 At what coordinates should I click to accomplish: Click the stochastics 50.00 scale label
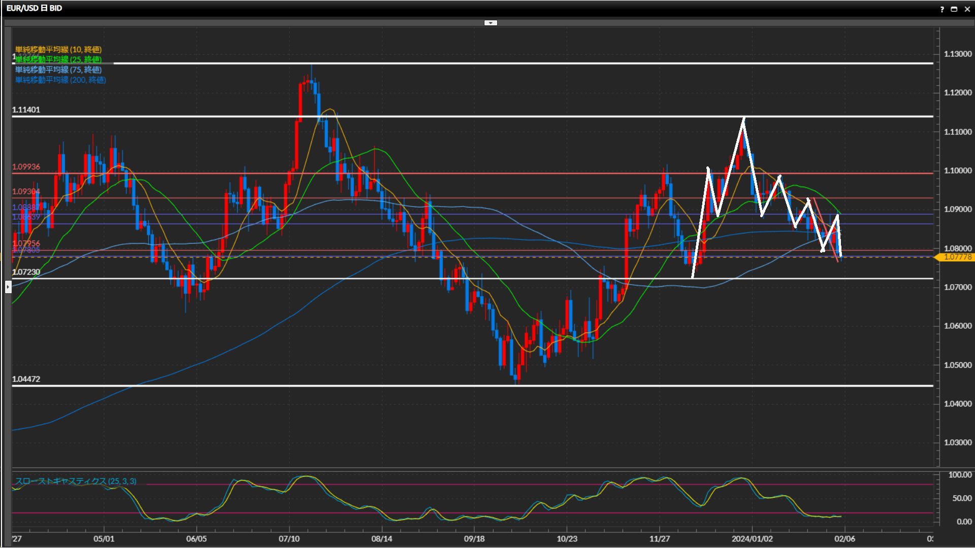[962, 498]
